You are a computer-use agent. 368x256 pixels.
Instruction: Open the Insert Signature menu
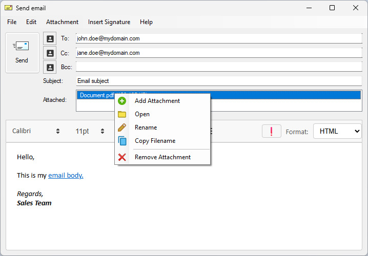click(x=109, y=22)
